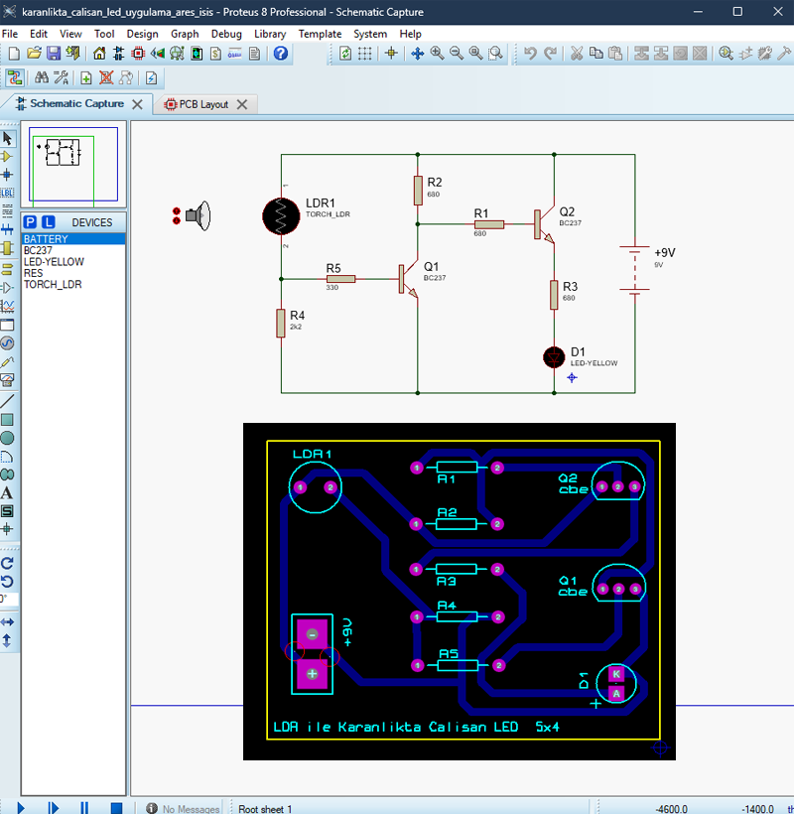Screen dimensions: 794x814
Task: Toggle the grid display icon
Action: [365, 54]
